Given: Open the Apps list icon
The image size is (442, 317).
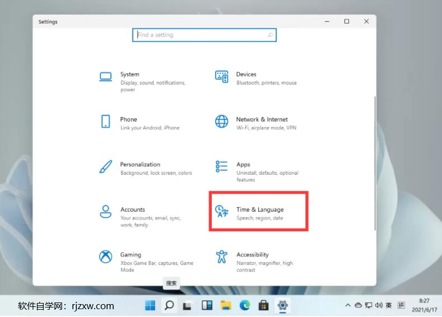Looking at the screenshot, I should coord(222,166).
